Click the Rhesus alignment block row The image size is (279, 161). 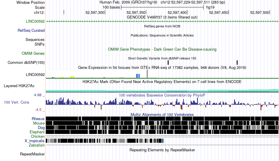162,119
